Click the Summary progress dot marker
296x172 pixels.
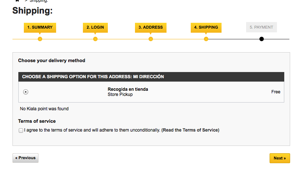[x=40, y=39]
